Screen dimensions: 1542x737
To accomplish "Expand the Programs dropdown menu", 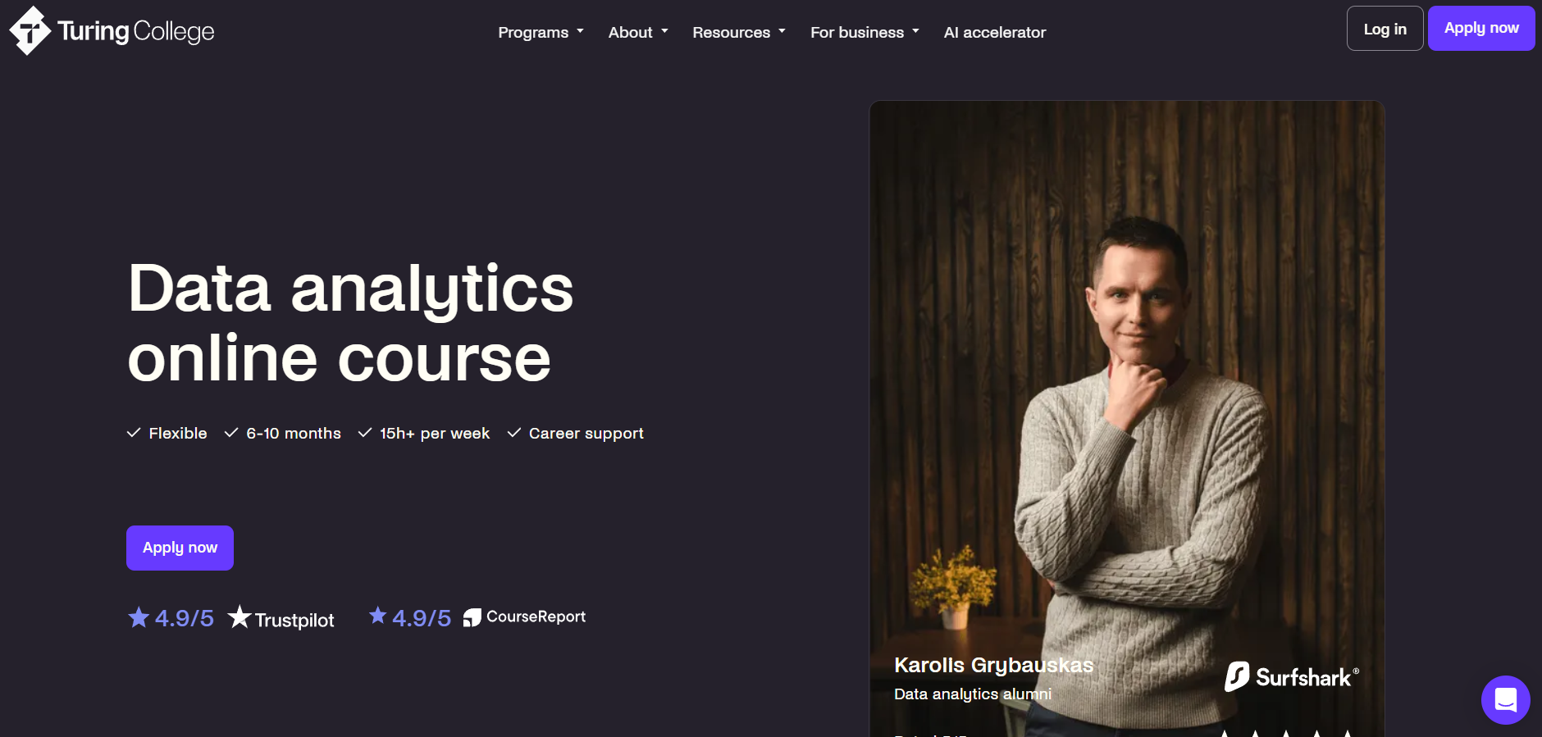I will point(541,32).
